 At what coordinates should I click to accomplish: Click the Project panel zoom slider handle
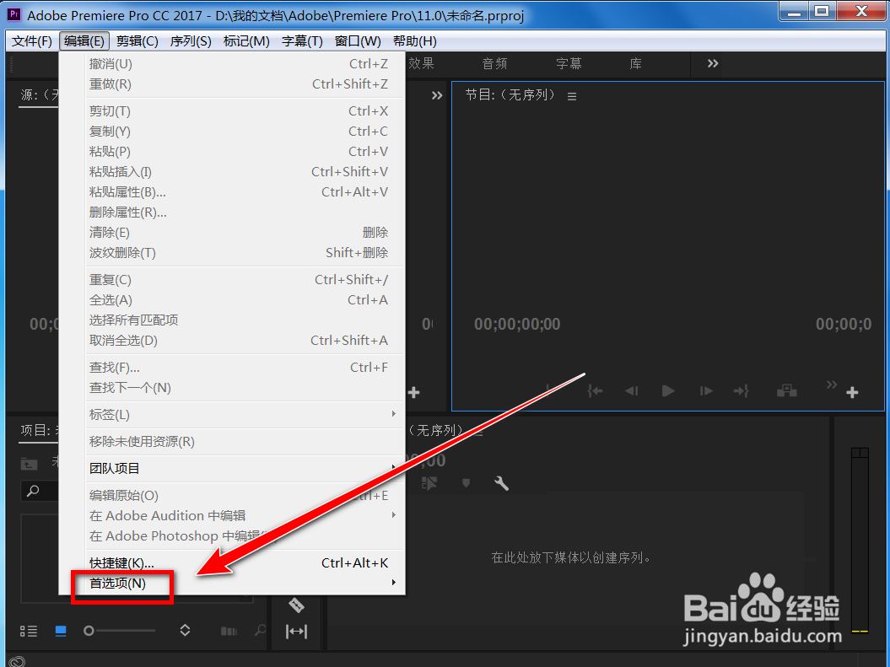pyautogui.click(x=89, y=631)
